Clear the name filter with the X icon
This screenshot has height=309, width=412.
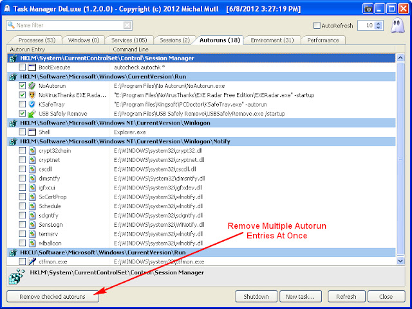click(x=127, y=25)
